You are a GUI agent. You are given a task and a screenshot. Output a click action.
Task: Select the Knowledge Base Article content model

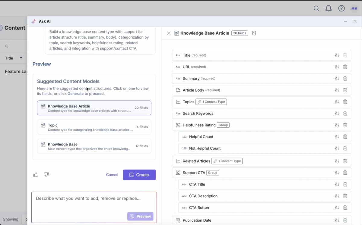(94, 108)
